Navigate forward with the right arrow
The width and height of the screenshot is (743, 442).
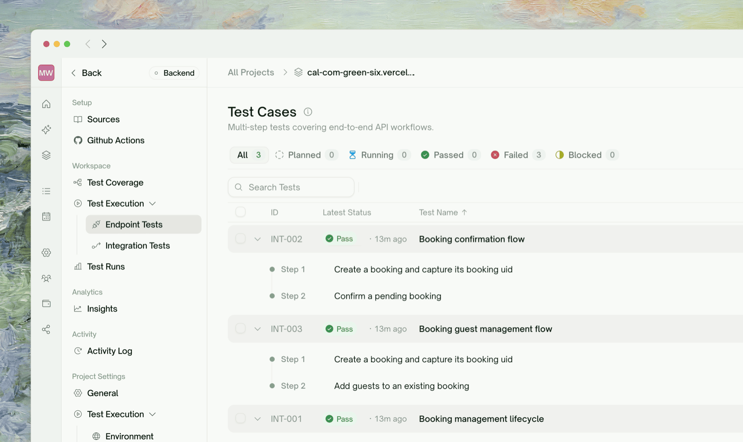[x=104, y=44]
